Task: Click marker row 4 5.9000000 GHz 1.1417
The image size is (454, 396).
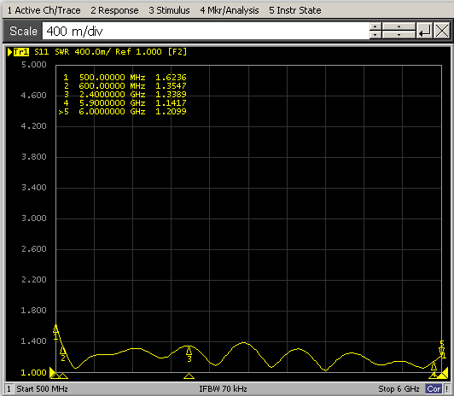Action: 125,102
